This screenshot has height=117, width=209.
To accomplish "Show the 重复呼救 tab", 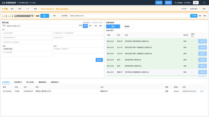I will click(43, 82).
